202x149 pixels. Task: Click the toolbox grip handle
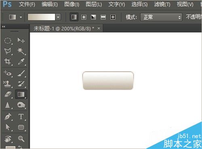click(15, 31)
